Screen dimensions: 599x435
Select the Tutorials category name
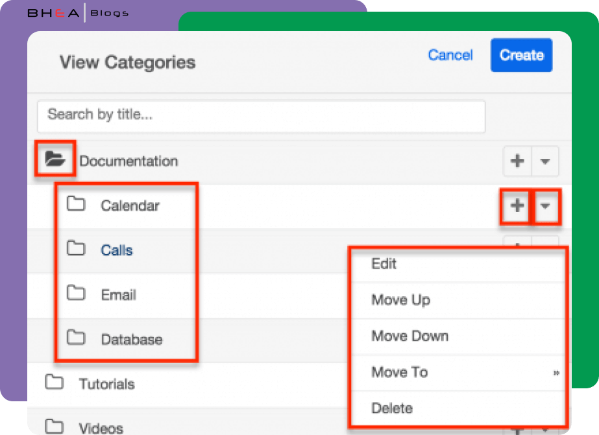tap(107, 384)
